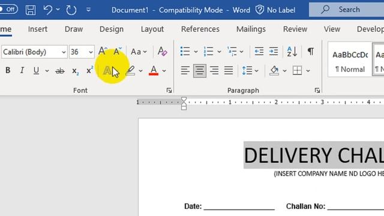The width and height of the screenshot is (384, 216).
Task: Apply the Text Highlight Color pen
Action: (x=131, y=71)
